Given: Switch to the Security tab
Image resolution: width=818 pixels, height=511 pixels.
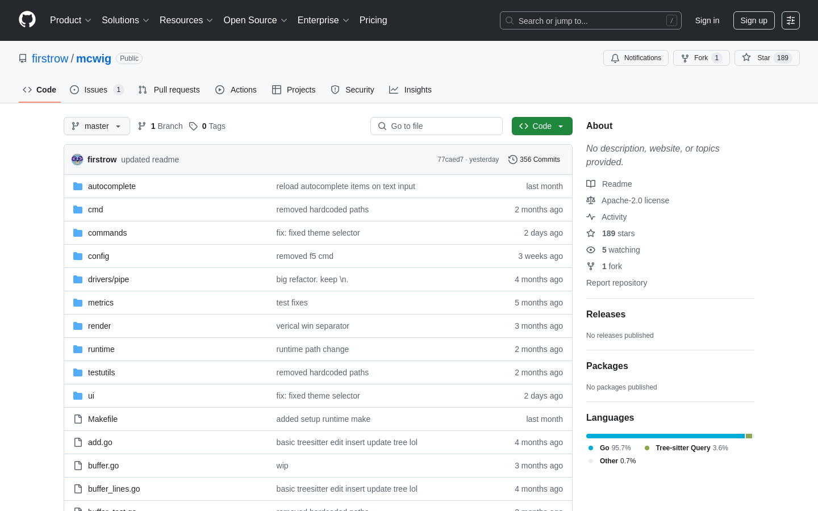Looking at the screenshot, I should click(x=352, y=90).
